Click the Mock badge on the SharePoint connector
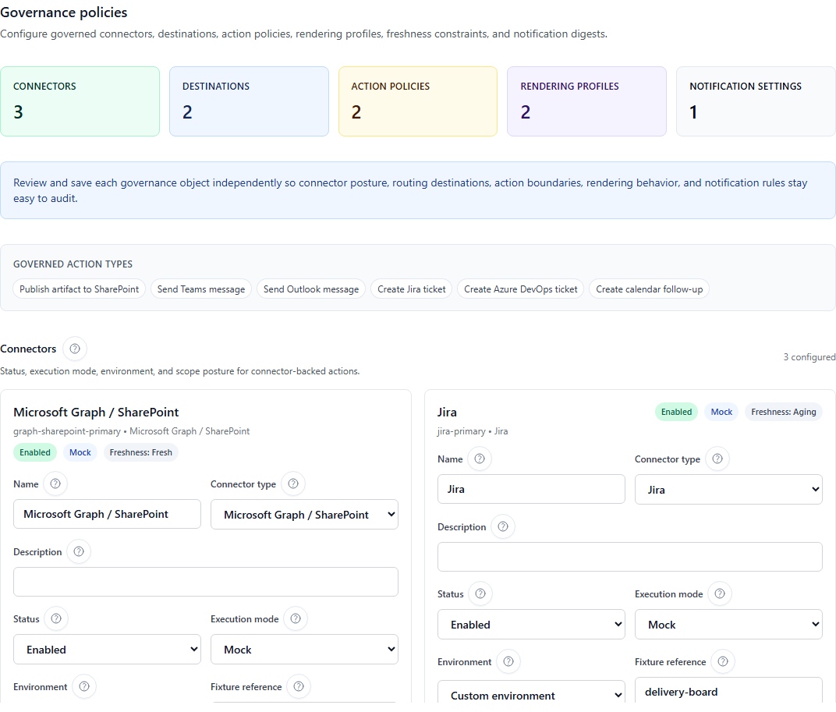 point(80,452)
